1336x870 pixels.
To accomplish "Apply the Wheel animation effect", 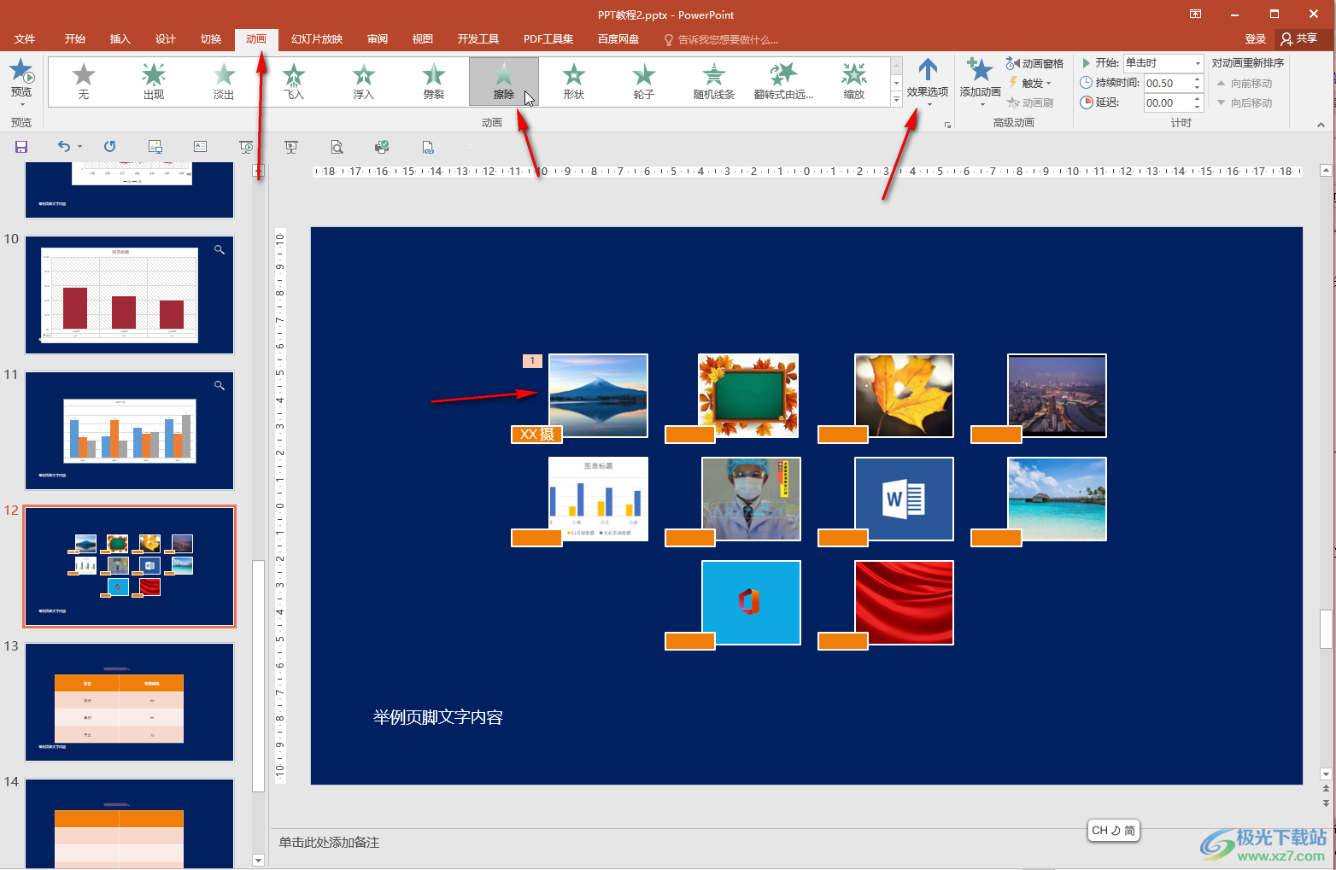I will (x=644, y=82).
